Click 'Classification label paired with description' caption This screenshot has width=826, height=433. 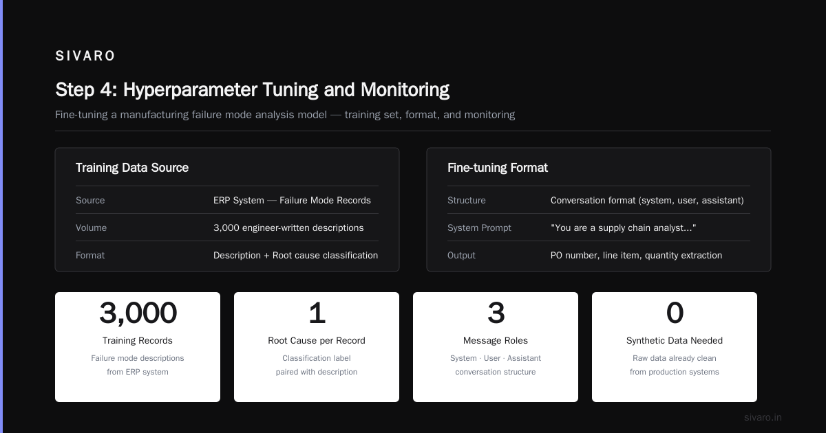pos(317,365)
